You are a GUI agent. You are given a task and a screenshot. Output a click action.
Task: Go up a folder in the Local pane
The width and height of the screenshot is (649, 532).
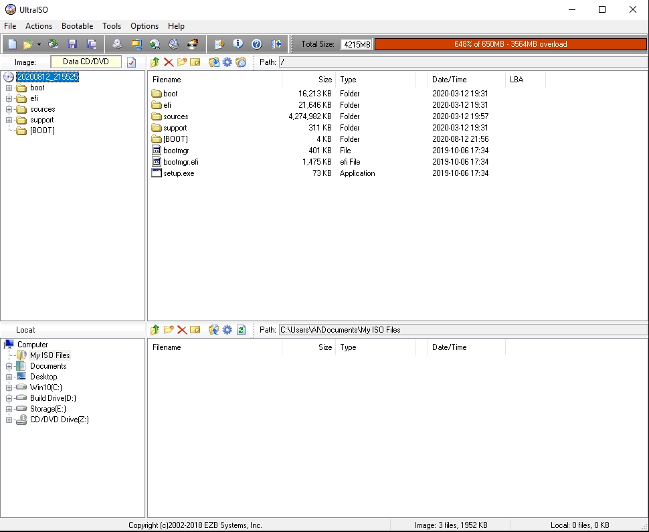(x=155, y=329)
